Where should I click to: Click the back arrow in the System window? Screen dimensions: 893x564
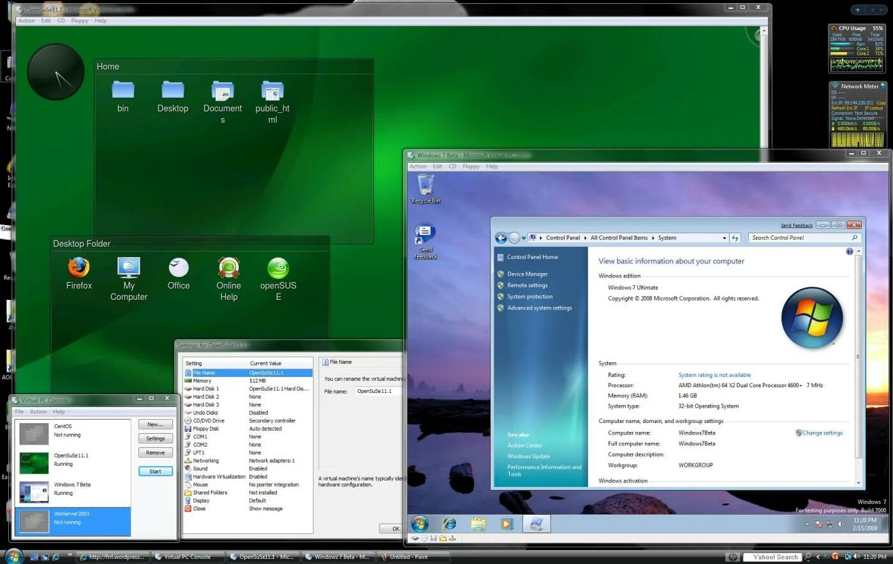click(x=501, y=238)
